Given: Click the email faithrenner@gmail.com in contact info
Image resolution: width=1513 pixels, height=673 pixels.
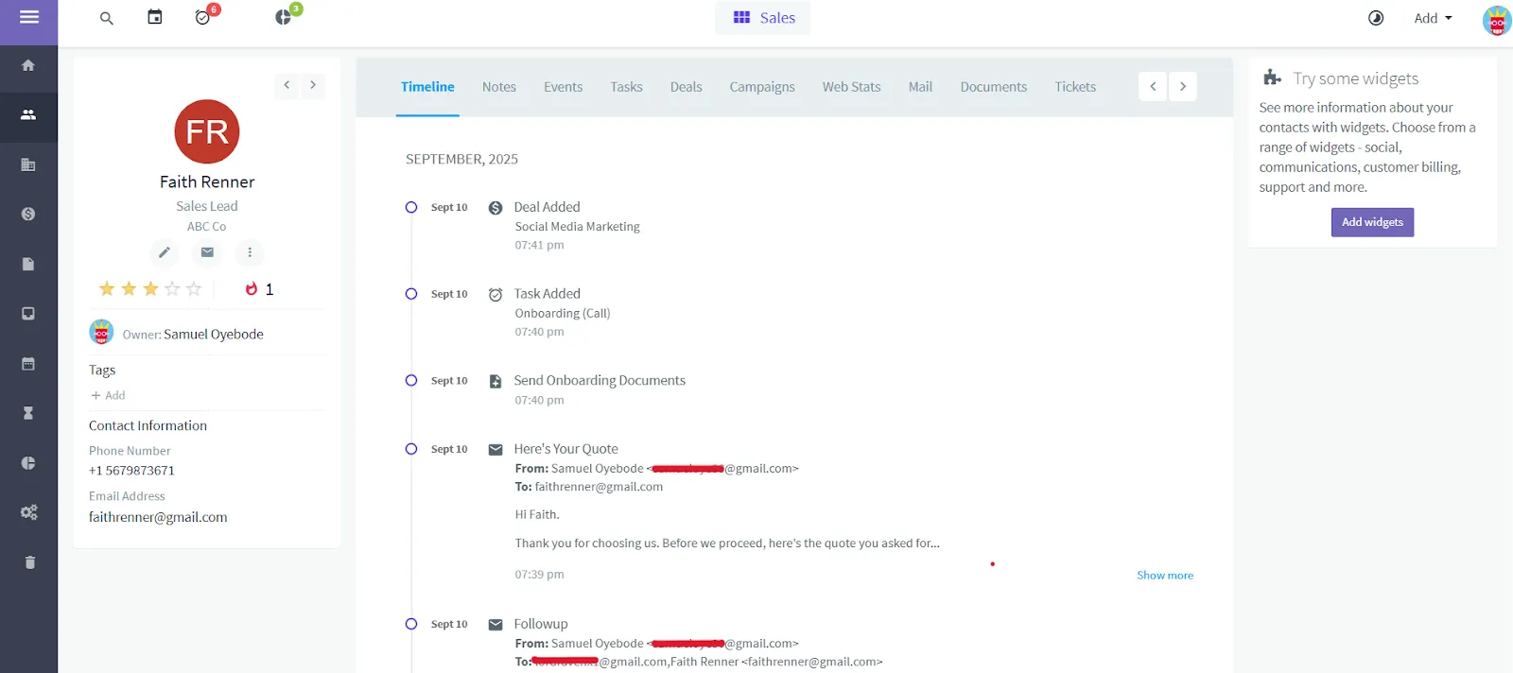Looking at the screenshot, I should click(158, 517).
